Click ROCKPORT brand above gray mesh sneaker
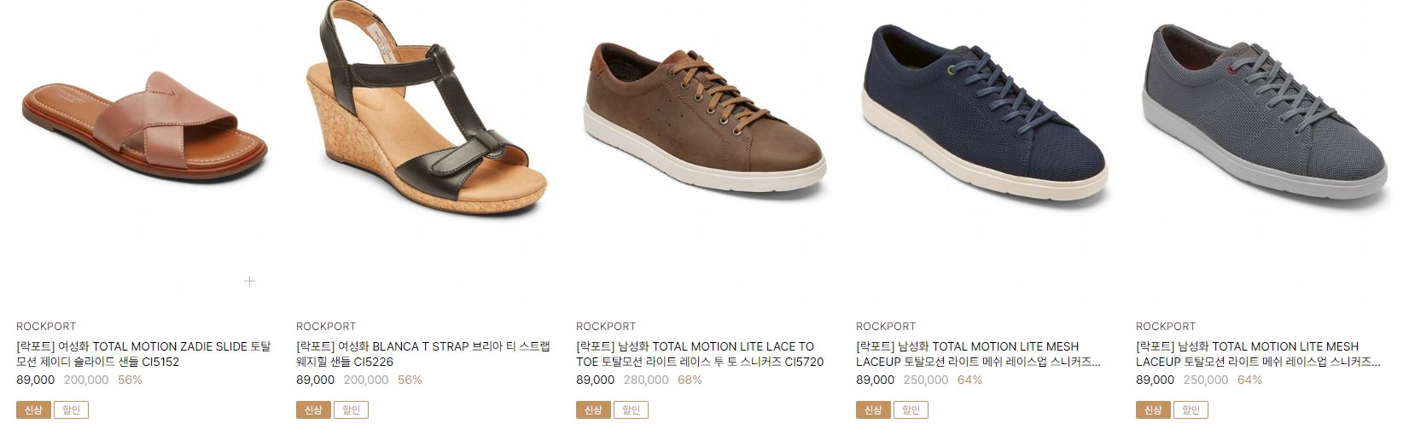Viewport: 1409px width, 441px height. 1166,327
